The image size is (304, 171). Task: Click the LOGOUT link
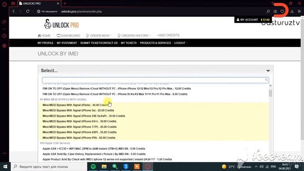pos(180,43)
